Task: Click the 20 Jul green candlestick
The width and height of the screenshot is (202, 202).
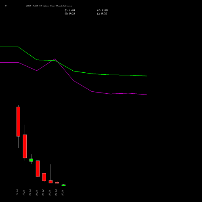Action: click(31, 160)
